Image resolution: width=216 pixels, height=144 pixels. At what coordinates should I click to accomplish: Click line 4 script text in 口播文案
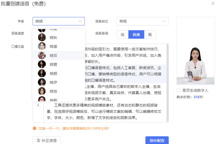104,112
